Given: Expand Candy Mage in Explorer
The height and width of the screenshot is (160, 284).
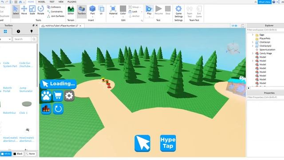Looking at the screenshot, I should tap(252, 53).
